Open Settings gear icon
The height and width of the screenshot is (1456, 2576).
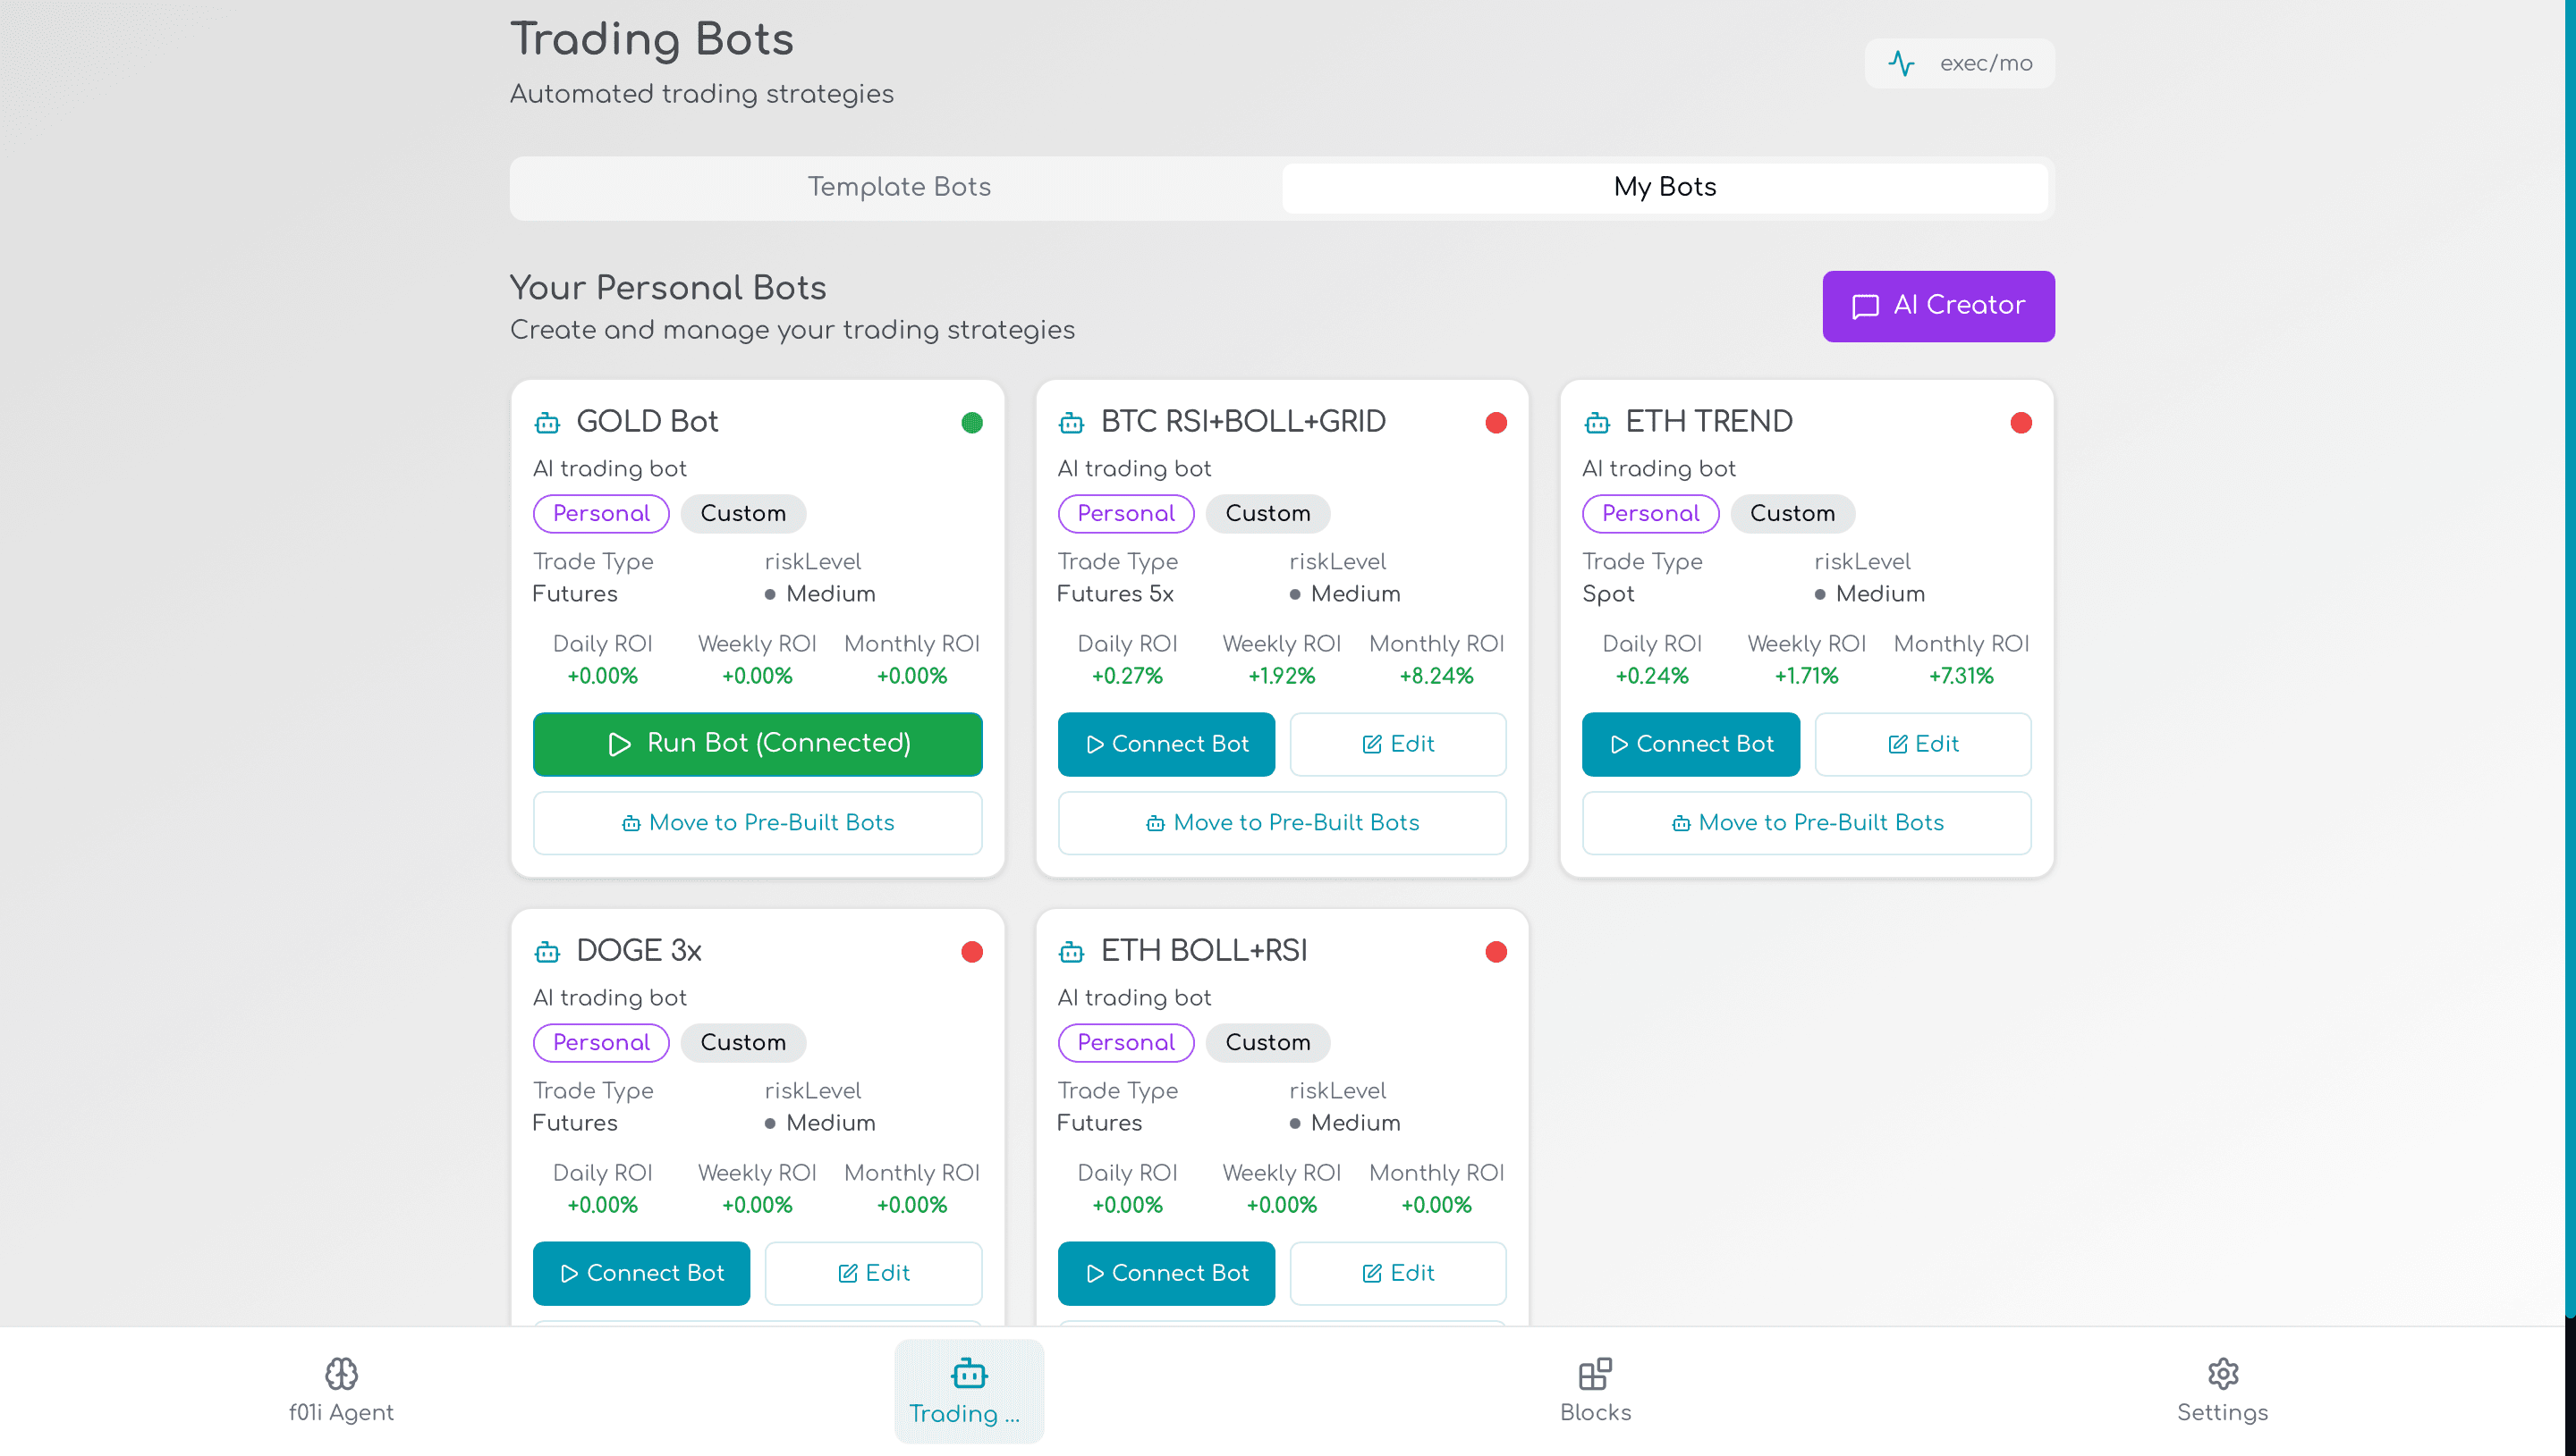[2222, 1373]
